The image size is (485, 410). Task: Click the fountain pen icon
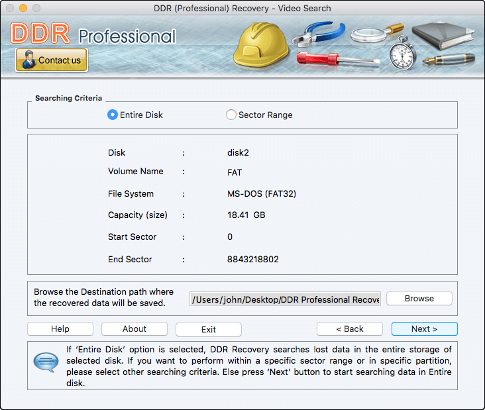click(449, 59)
